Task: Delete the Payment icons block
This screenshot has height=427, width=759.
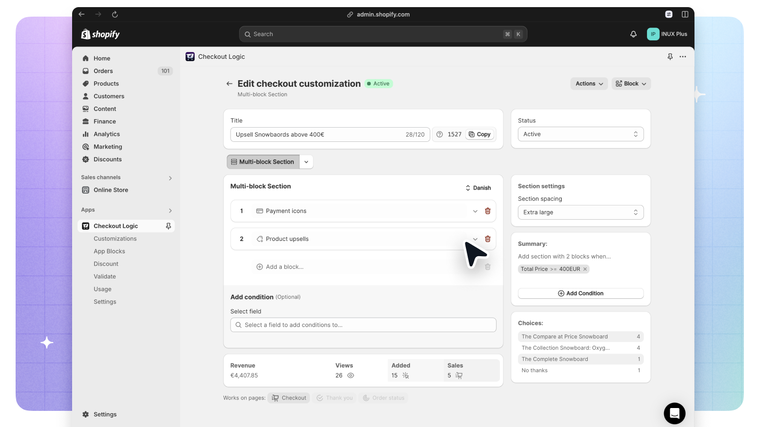Action: 488,211
